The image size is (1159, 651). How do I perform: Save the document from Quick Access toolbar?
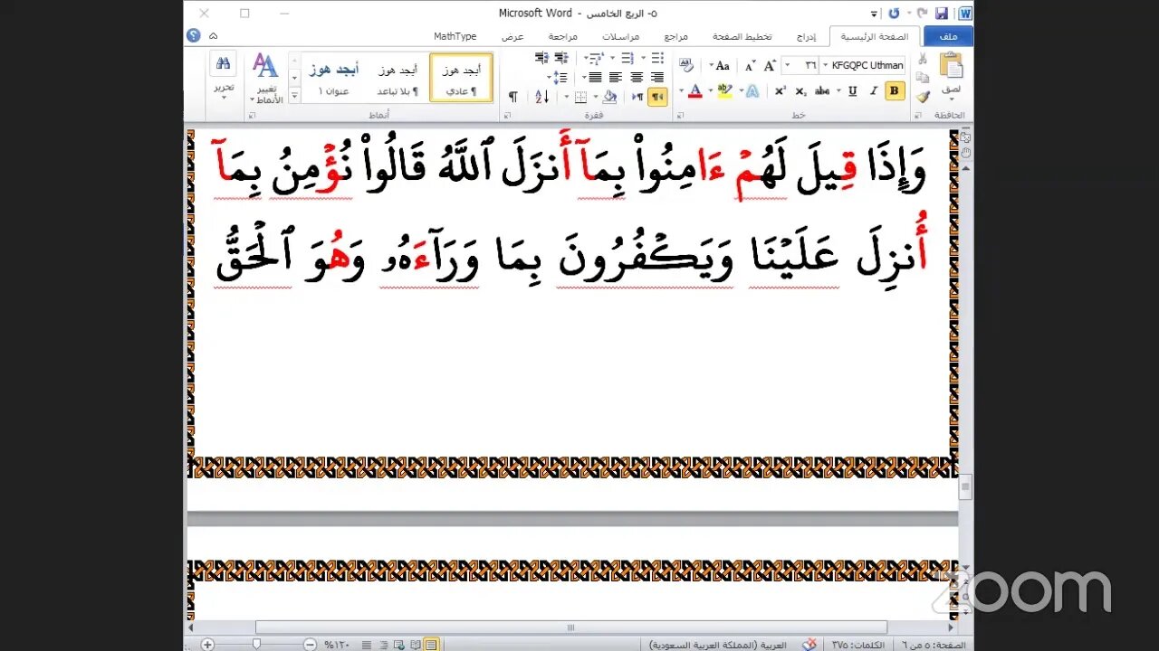942,14
